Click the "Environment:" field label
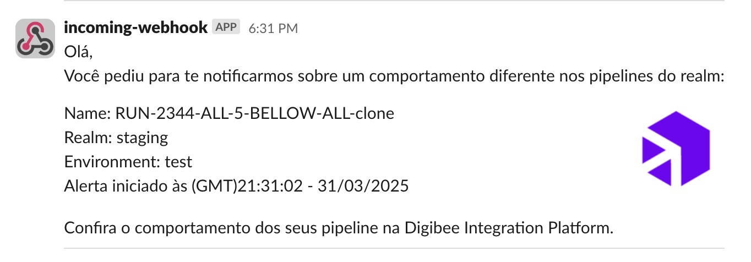 (x=112, y=162)
